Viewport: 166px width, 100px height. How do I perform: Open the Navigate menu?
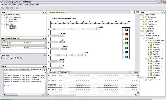click(x=20, y=5)
